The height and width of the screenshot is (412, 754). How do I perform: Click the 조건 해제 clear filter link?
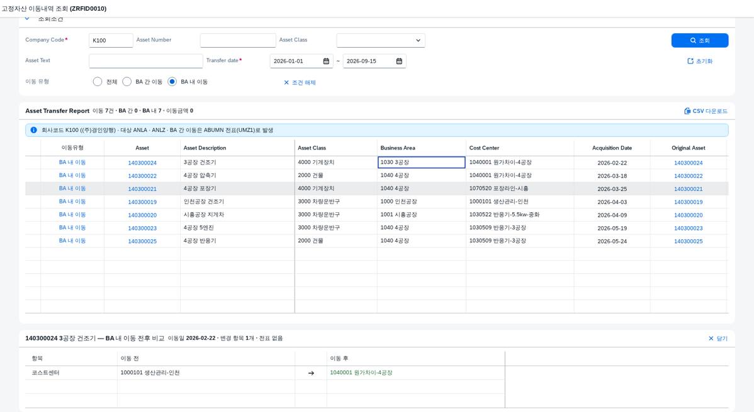tap(300, 82)
